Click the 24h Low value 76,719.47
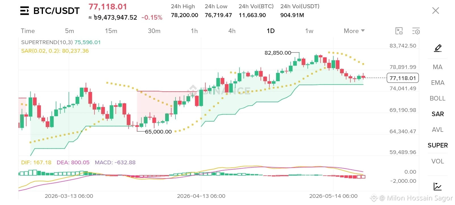This screenshot has width=455, height=205. pyautogui.click(x=218, y=15)
